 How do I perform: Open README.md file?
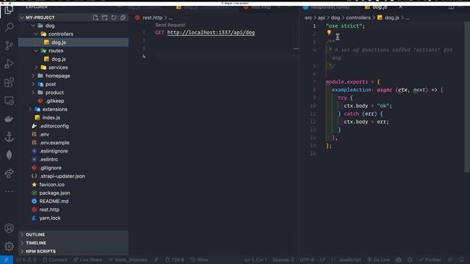point(73,201)
